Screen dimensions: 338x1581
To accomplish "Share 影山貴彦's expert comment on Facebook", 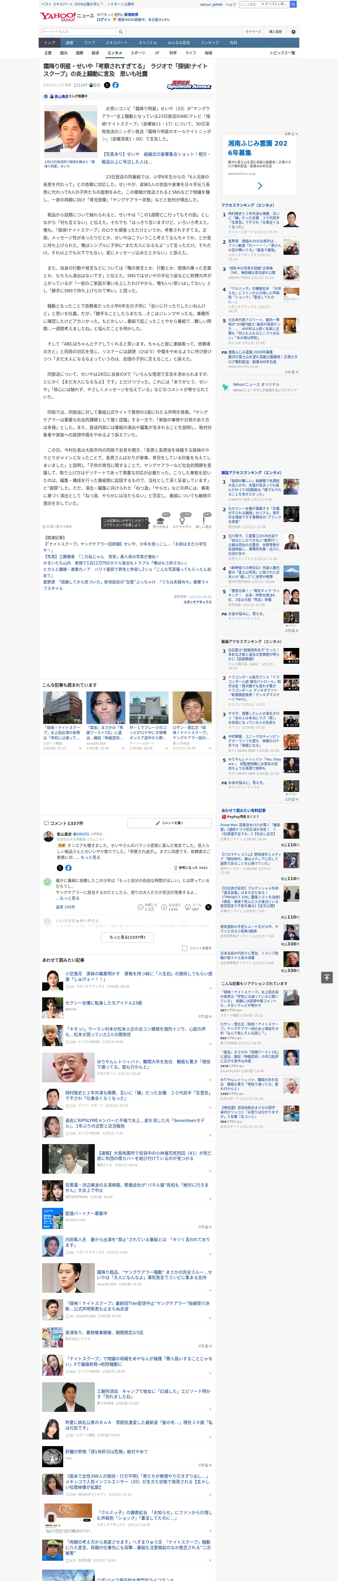I will 68,868.
